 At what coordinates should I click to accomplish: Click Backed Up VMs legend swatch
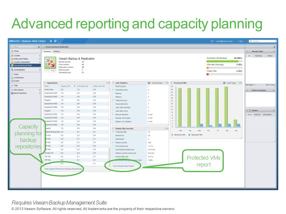point(172,135)
